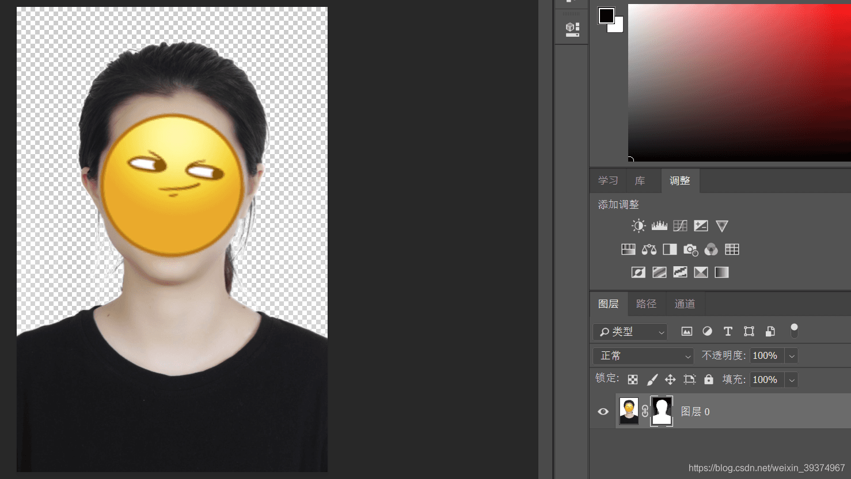This screenshot has height=479, width=851.
Task: Lock transparent pixels of 图层 0
Action: tap(633, 380)
